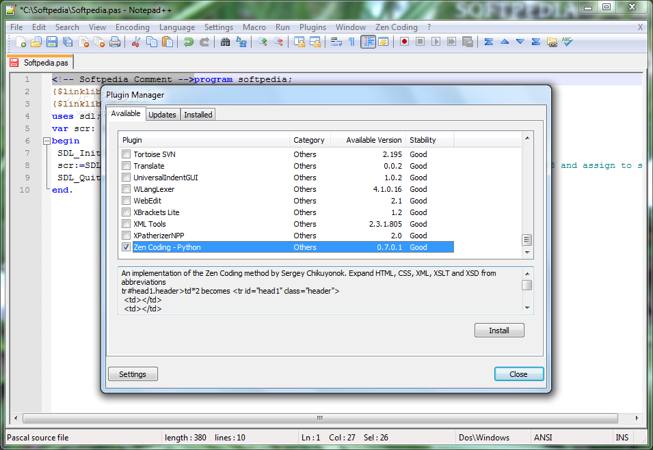
Task: Check the XBrackets Lite plugin checkbox
Action: click(x=126, y=212)
